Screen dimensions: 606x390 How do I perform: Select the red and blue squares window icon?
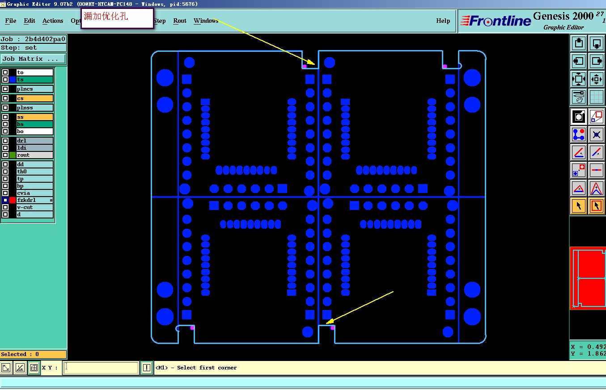coord(597,117)
